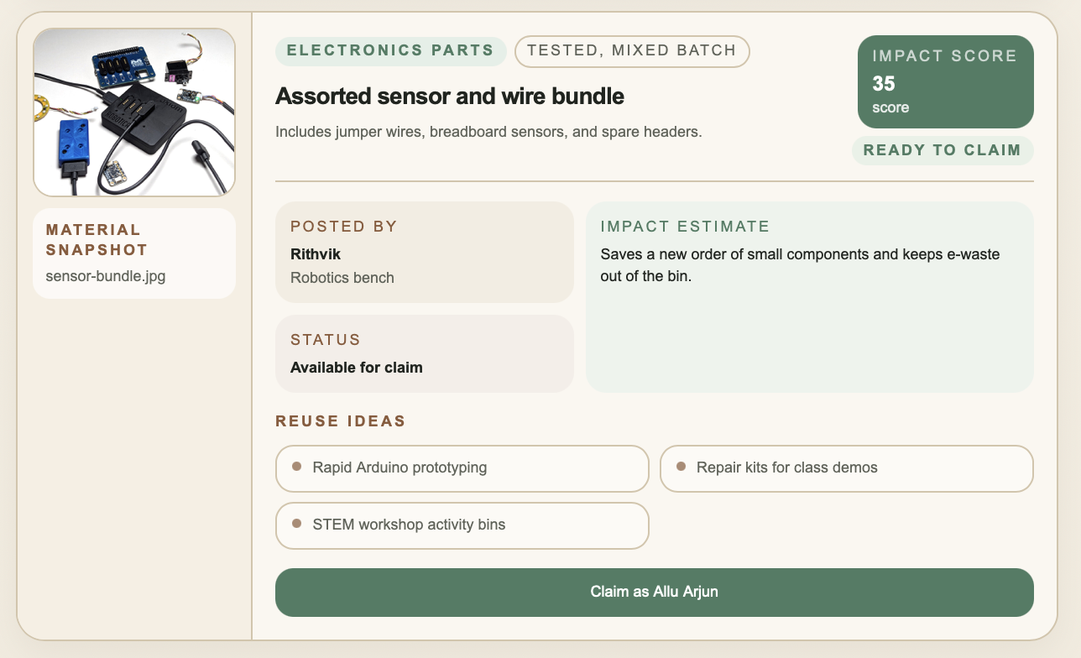Viewport: 1081px width, 658px height.
Task: Select the Electronics Parts category tag
Action: tap(390, 50)
